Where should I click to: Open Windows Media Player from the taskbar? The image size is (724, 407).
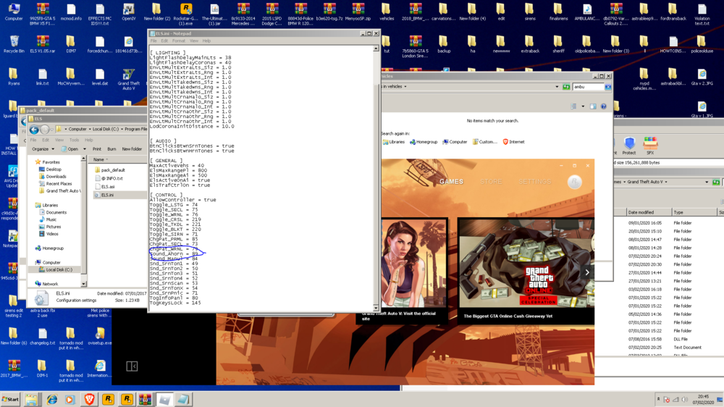(x=70, y=399)
